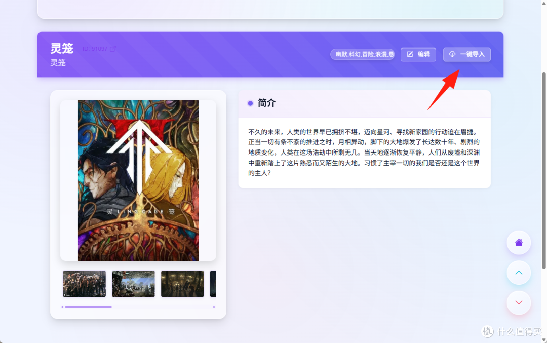Click the genre tags pill 幽默,科幻,冒险

coord(363,54)
